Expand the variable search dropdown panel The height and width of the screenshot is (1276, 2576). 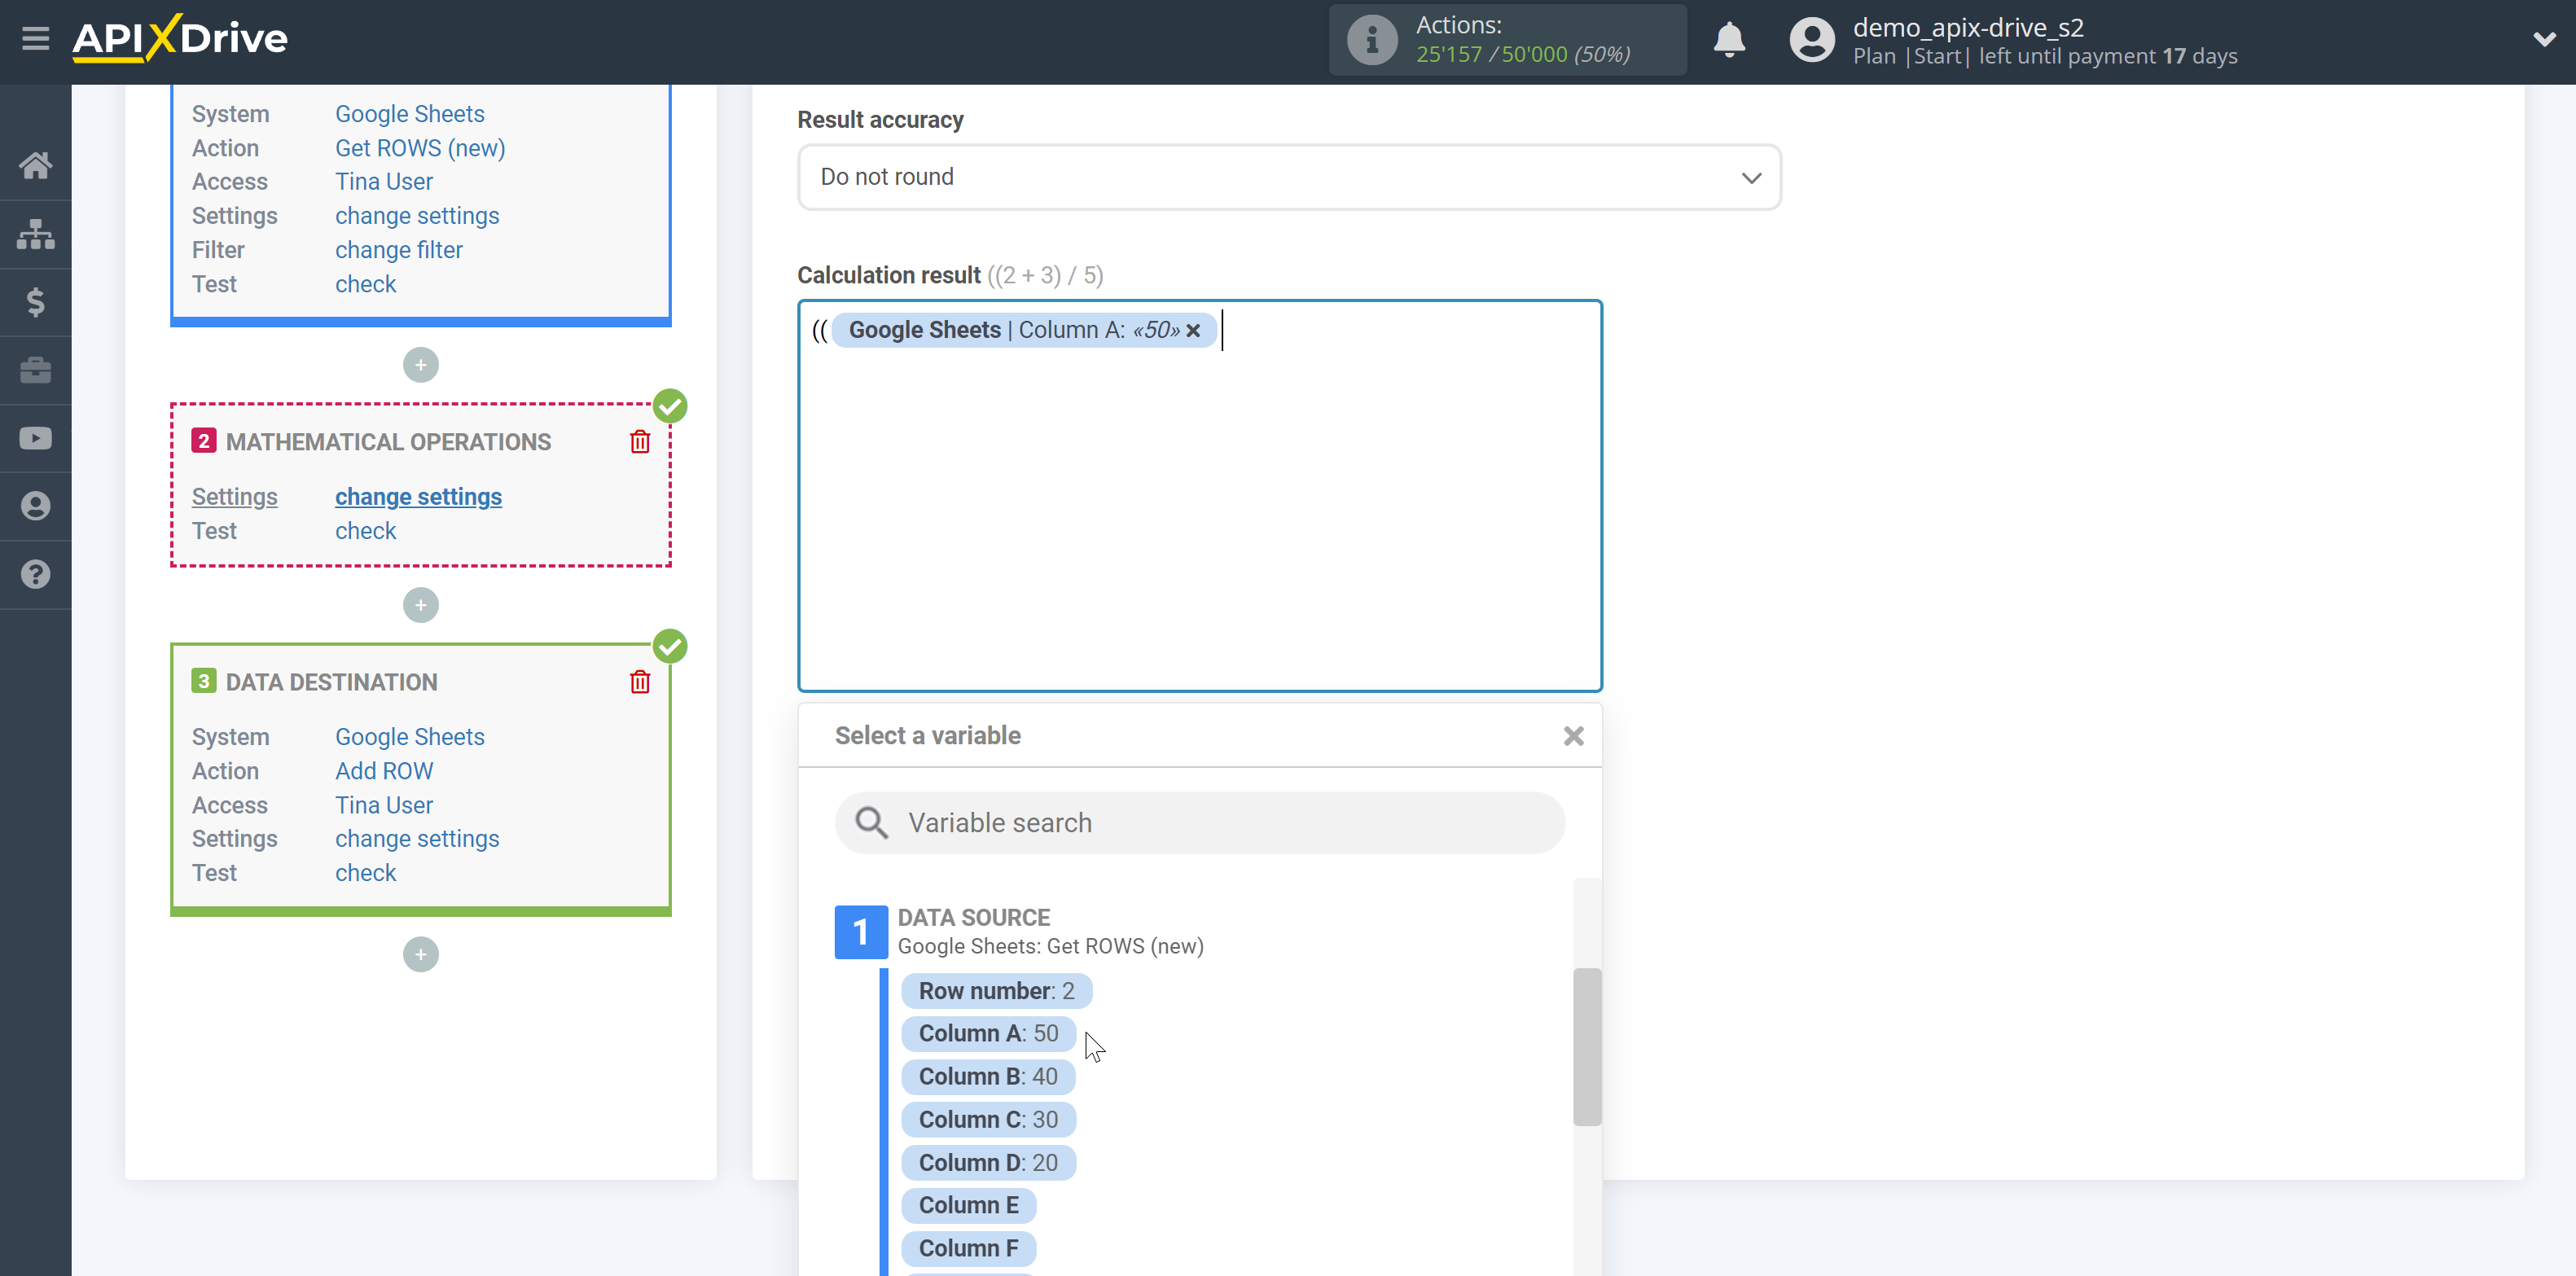coord(1200,822)
